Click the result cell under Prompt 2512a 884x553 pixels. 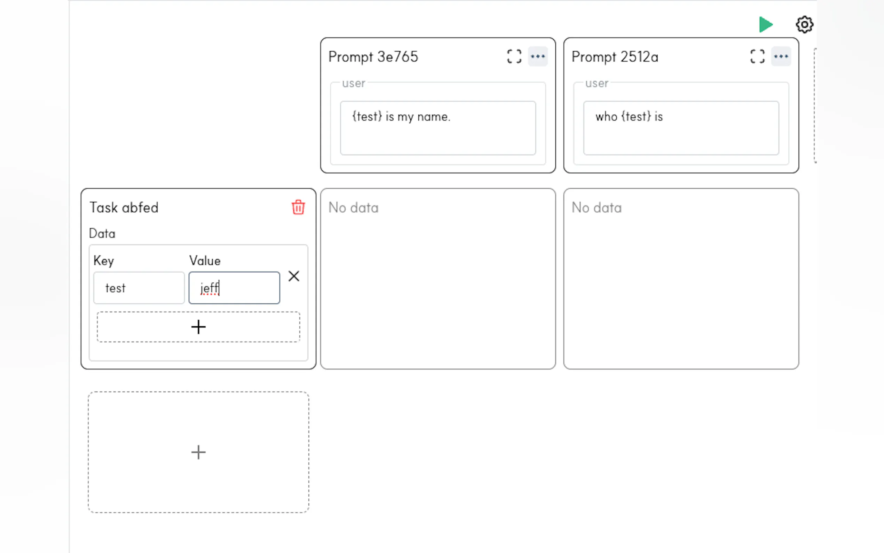(681, 279)
